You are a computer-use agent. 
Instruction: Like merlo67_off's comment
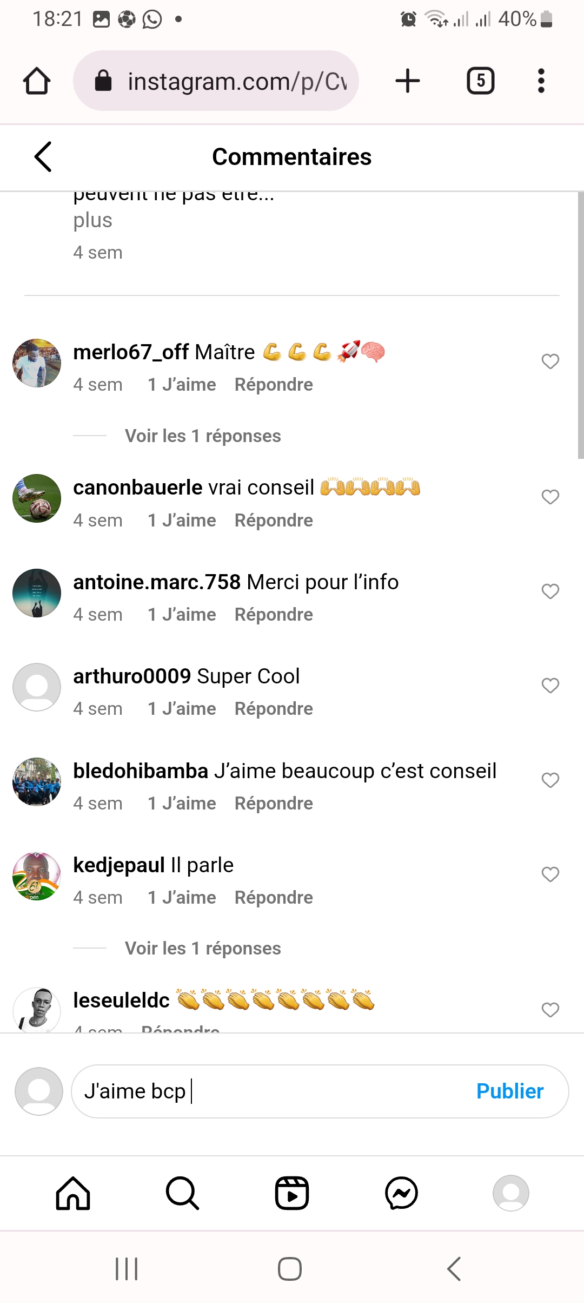tap(550, 361)
